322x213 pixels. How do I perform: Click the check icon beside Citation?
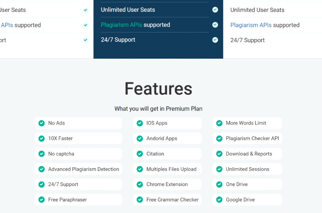140,154
